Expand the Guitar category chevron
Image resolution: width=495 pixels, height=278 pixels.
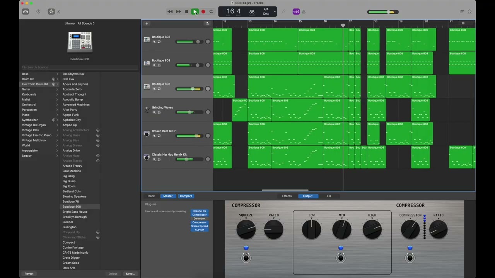coord(57,89)
